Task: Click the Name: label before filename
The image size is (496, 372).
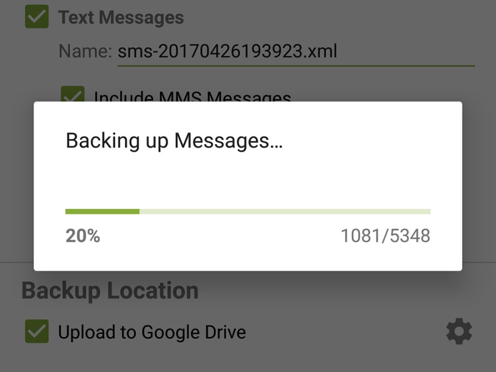Action: click(85, 51)
